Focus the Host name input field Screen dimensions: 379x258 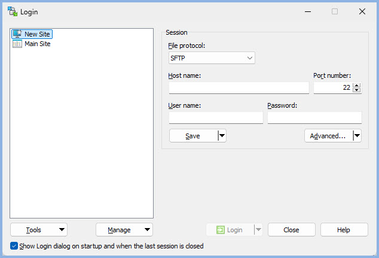click(239, 88)
